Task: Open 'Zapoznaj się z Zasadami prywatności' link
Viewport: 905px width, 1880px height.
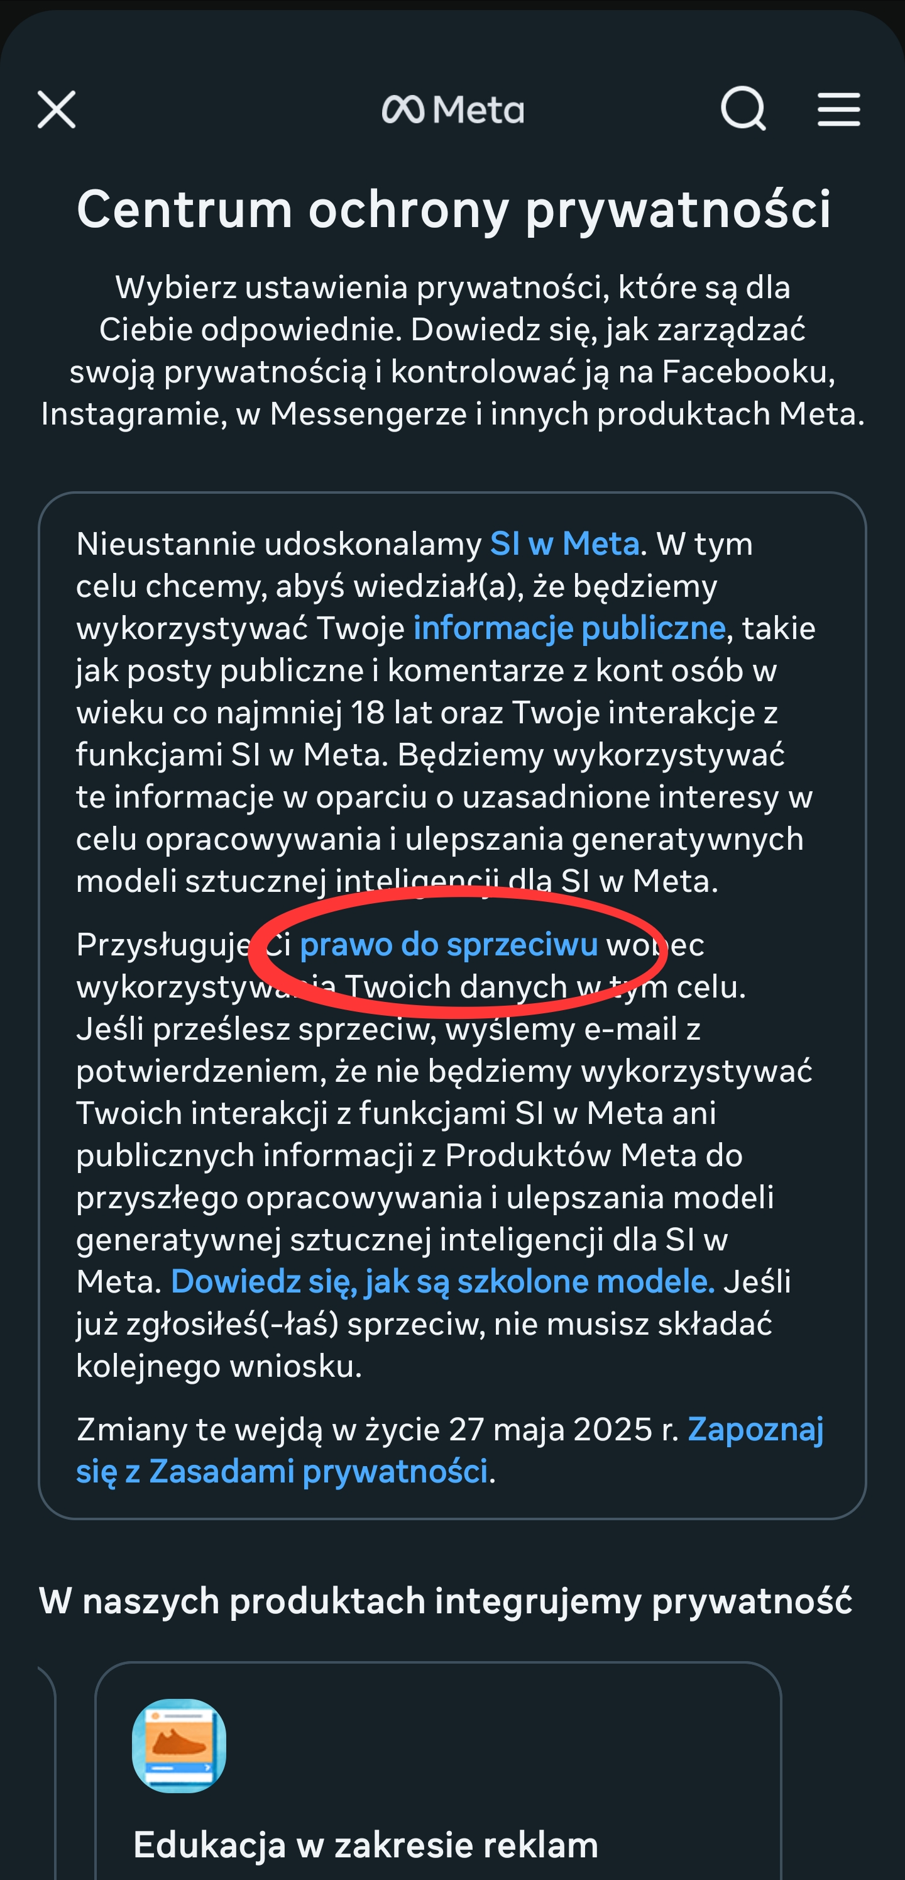Action: [450, 1450]
